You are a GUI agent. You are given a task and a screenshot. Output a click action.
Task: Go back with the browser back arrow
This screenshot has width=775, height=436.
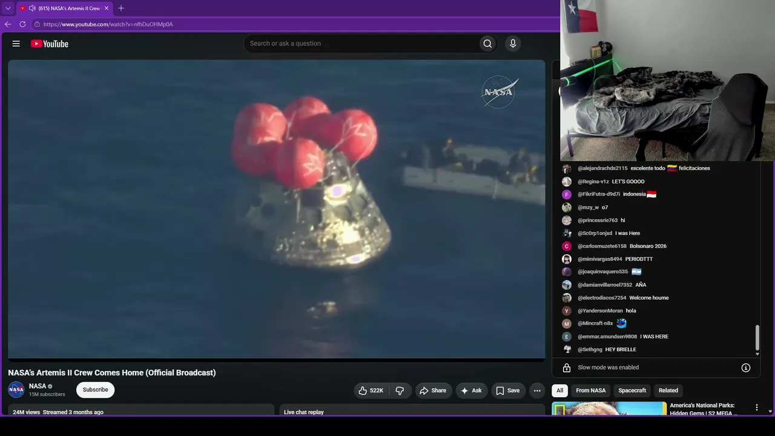click(x=8, y=24)
